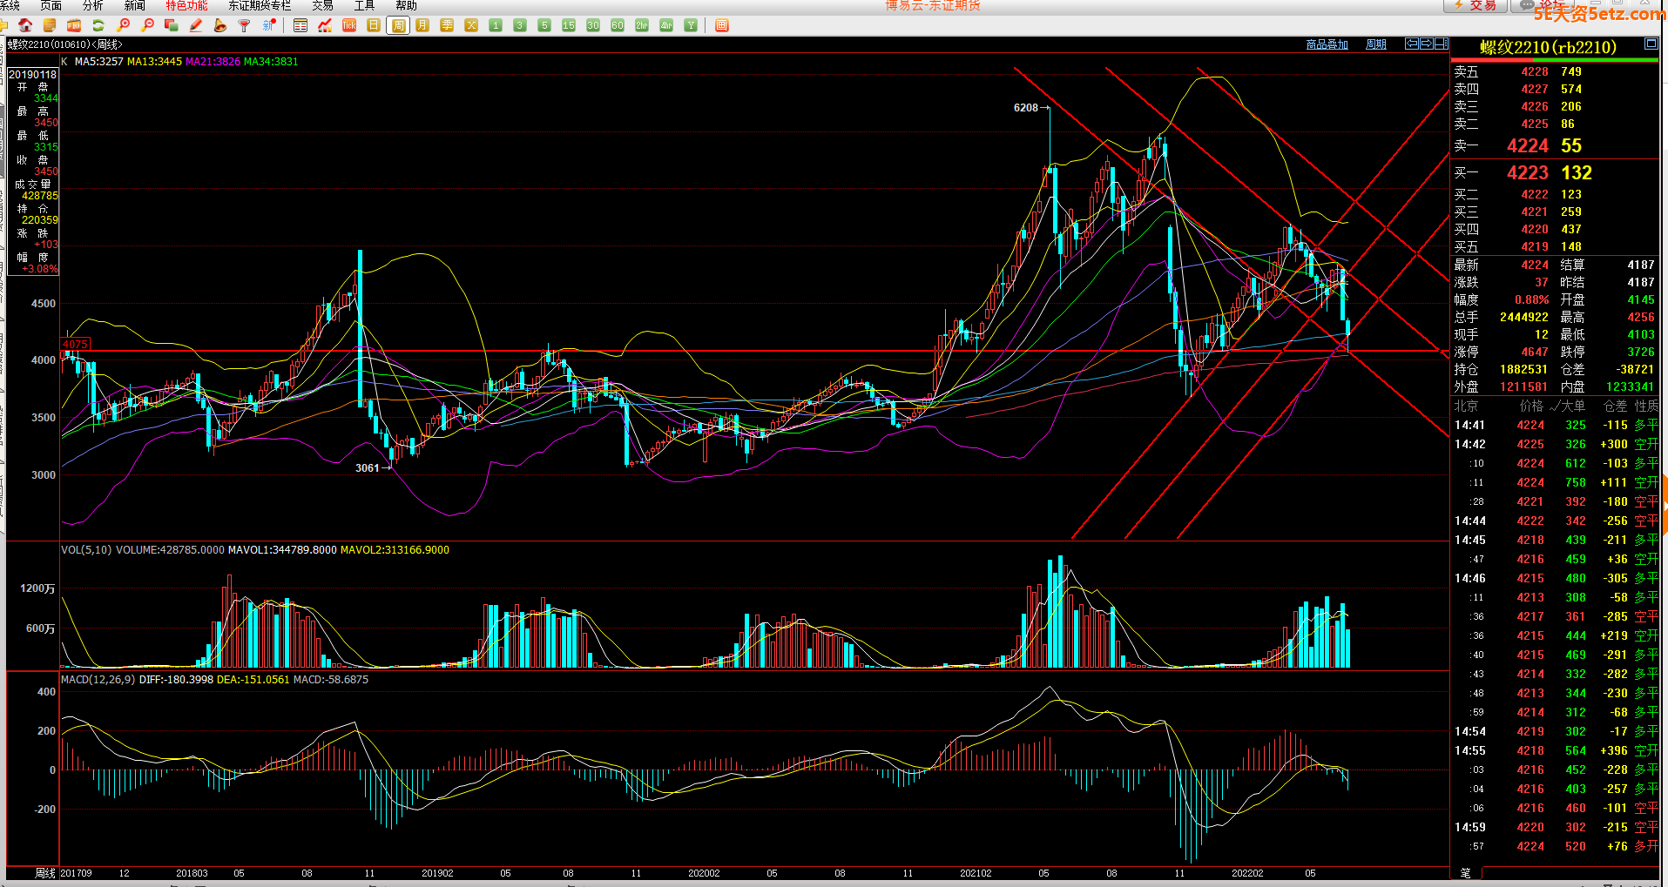Select the 周 weekly period button

(398, 25)
